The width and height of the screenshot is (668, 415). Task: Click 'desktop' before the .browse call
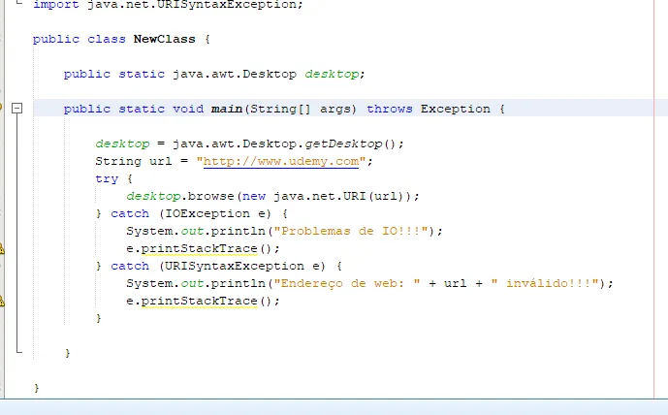pyautogui.click(x=153, y=197)
